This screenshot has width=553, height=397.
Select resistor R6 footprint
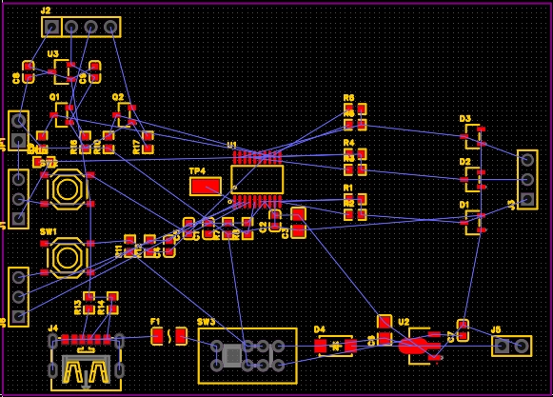click(355, 109)
